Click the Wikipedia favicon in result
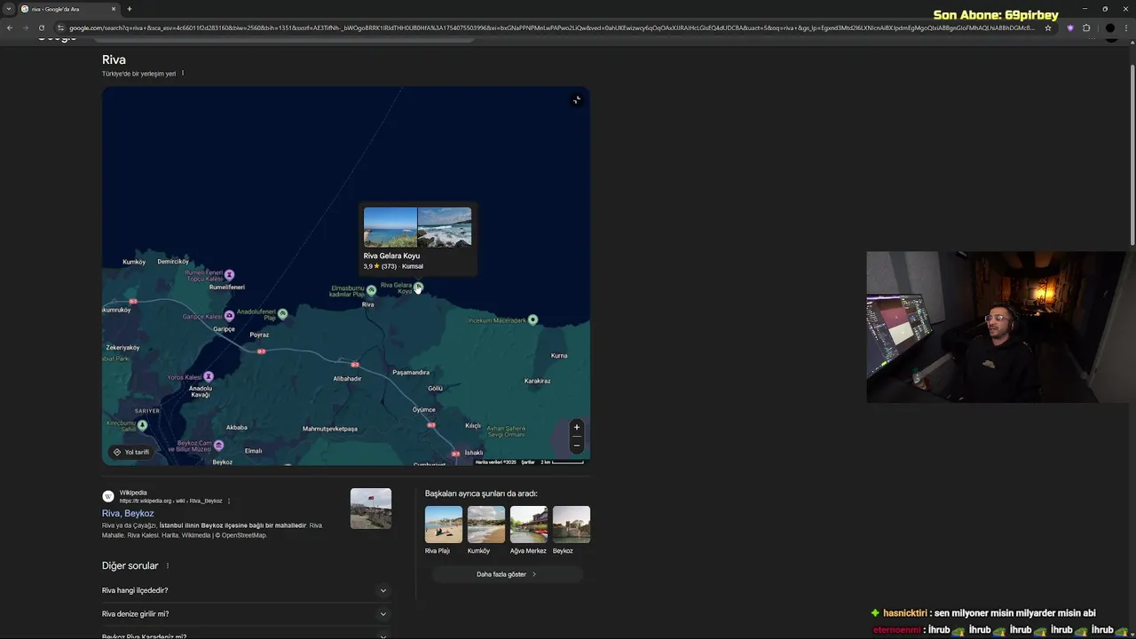The image size is (1136, 639). coord(108,496)
